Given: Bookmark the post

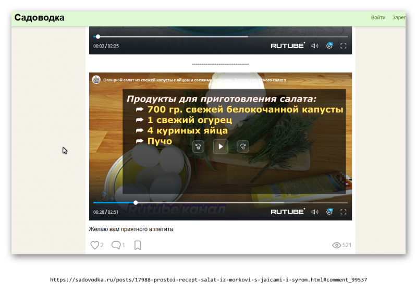Looking at the screenshot, I should pyautogui.click(x=138, y=246).
